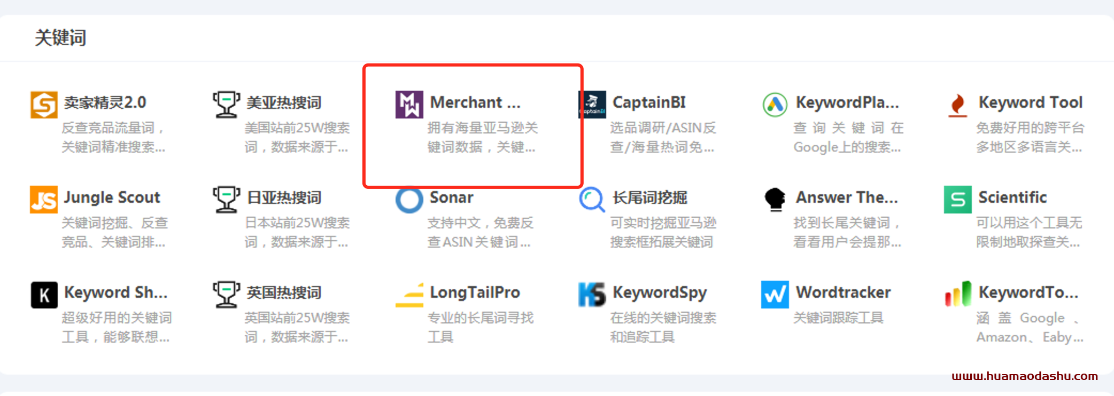Open the Keyword Tool title link

coord(1031,102)
